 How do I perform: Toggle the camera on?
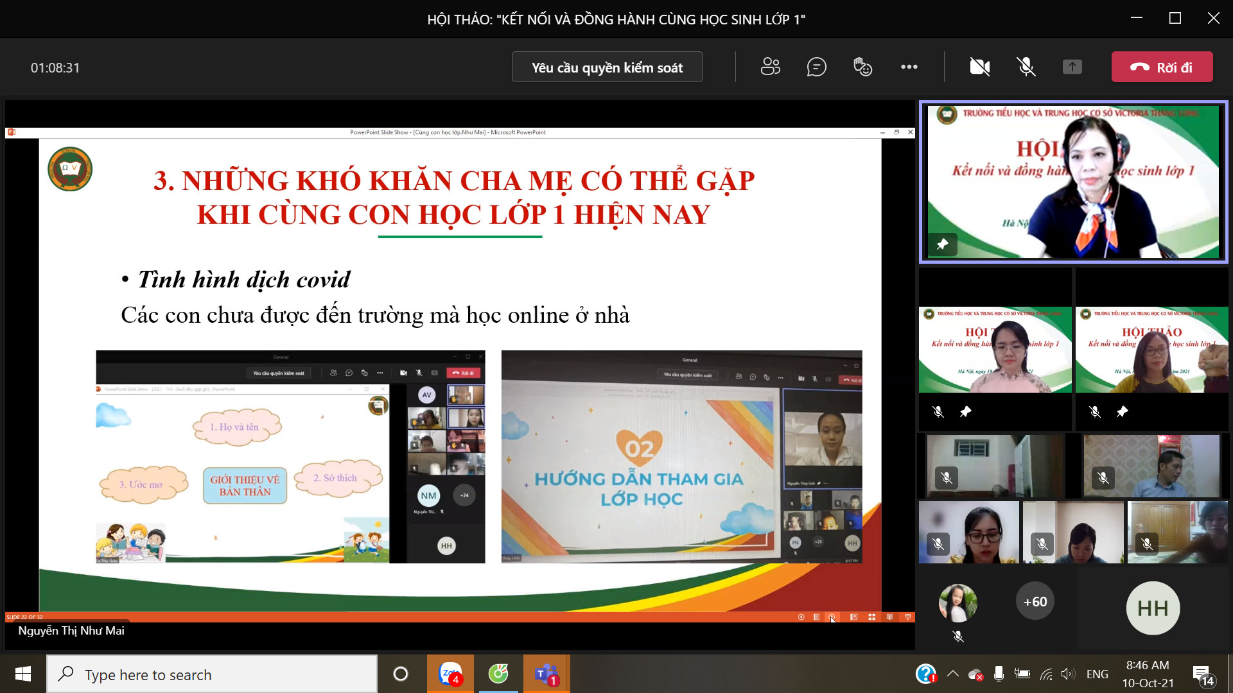[979, 67]
